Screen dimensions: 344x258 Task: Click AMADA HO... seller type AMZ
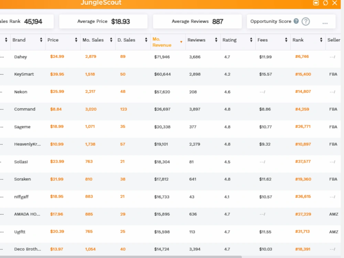[334, 214]
